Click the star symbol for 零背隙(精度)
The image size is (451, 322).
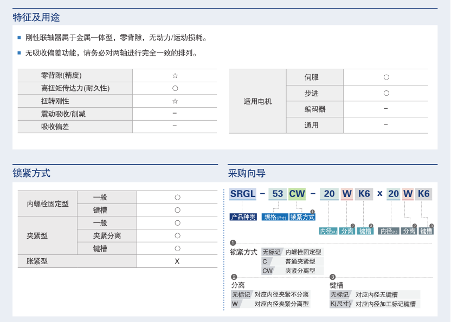175,75
